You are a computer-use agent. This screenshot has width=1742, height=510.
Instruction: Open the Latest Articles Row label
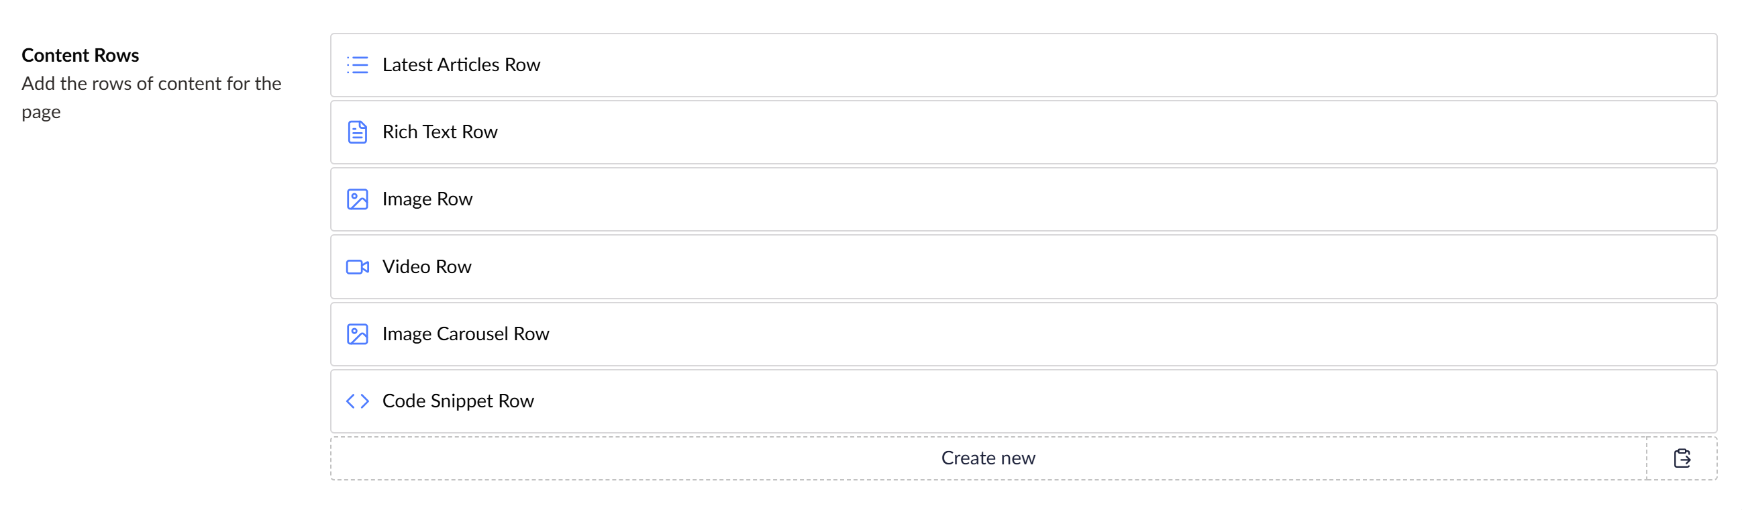461,65
